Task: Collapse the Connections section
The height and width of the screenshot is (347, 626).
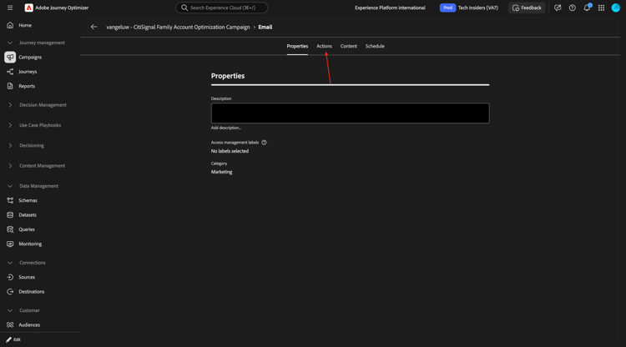Action: (x=10, y=263)
